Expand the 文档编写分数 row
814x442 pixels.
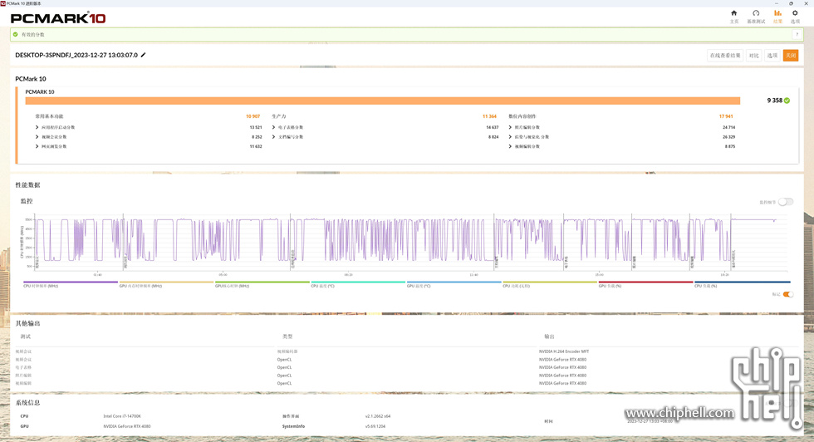(x=273, y=136)
